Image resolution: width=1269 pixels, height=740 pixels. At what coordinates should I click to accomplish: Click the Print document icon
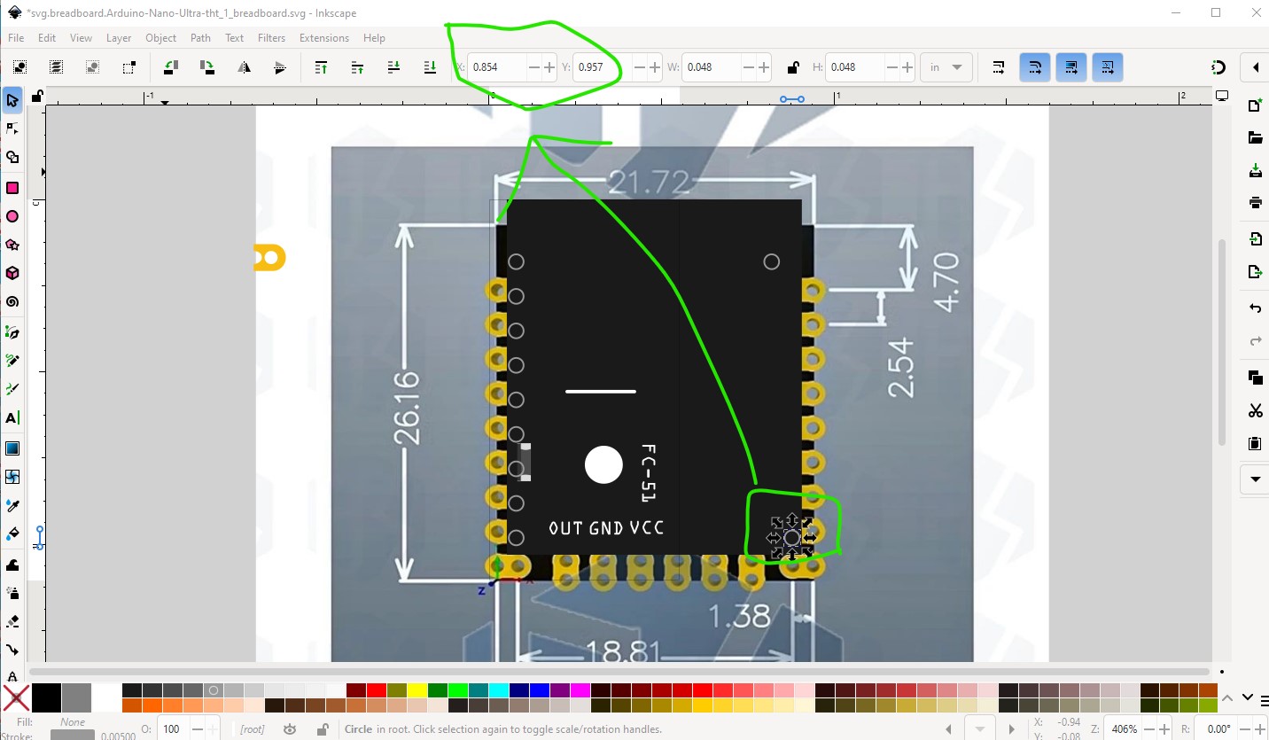pyautogui.click(x=1255, y=202)
